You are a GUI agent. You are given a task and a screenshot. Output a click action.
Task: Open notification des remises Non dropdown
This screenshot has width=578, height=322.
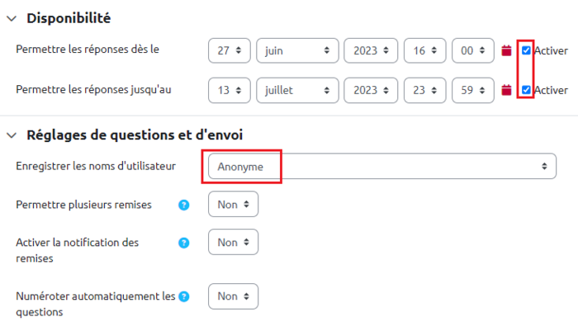[x=234, y=242]
